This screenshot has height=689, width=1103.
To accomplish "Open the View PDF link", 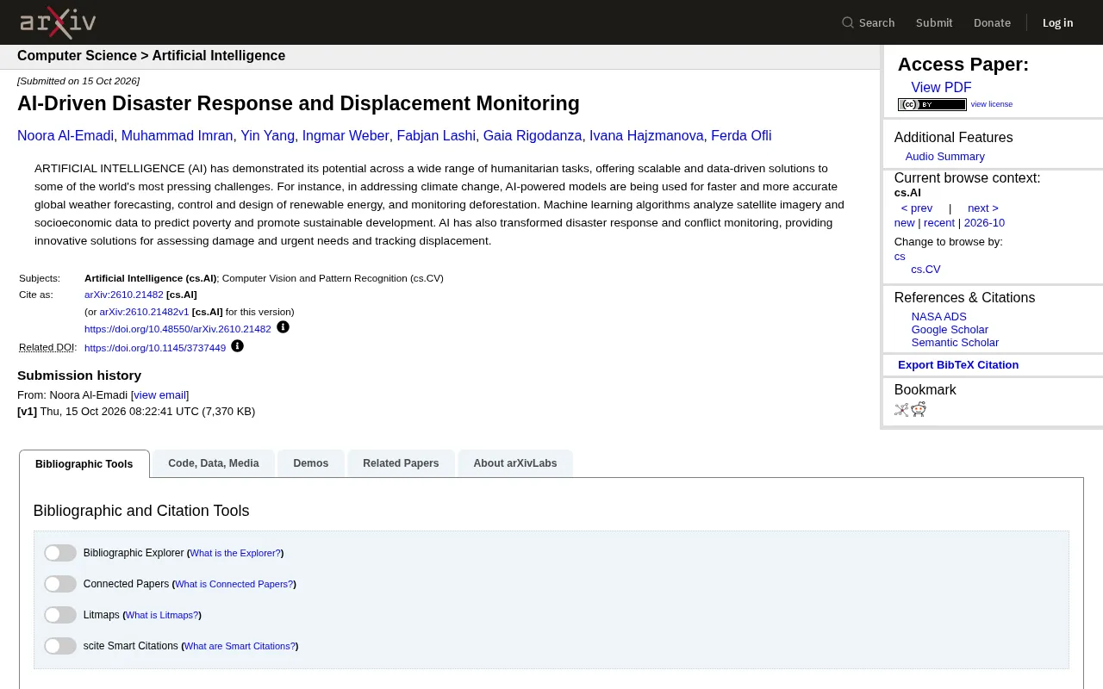I will tap(941, 88).
